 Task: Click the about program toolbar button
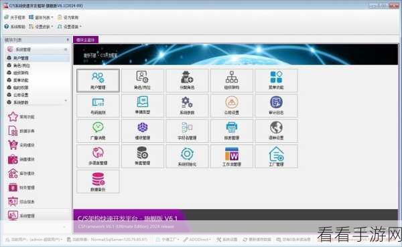coord(15,17)
